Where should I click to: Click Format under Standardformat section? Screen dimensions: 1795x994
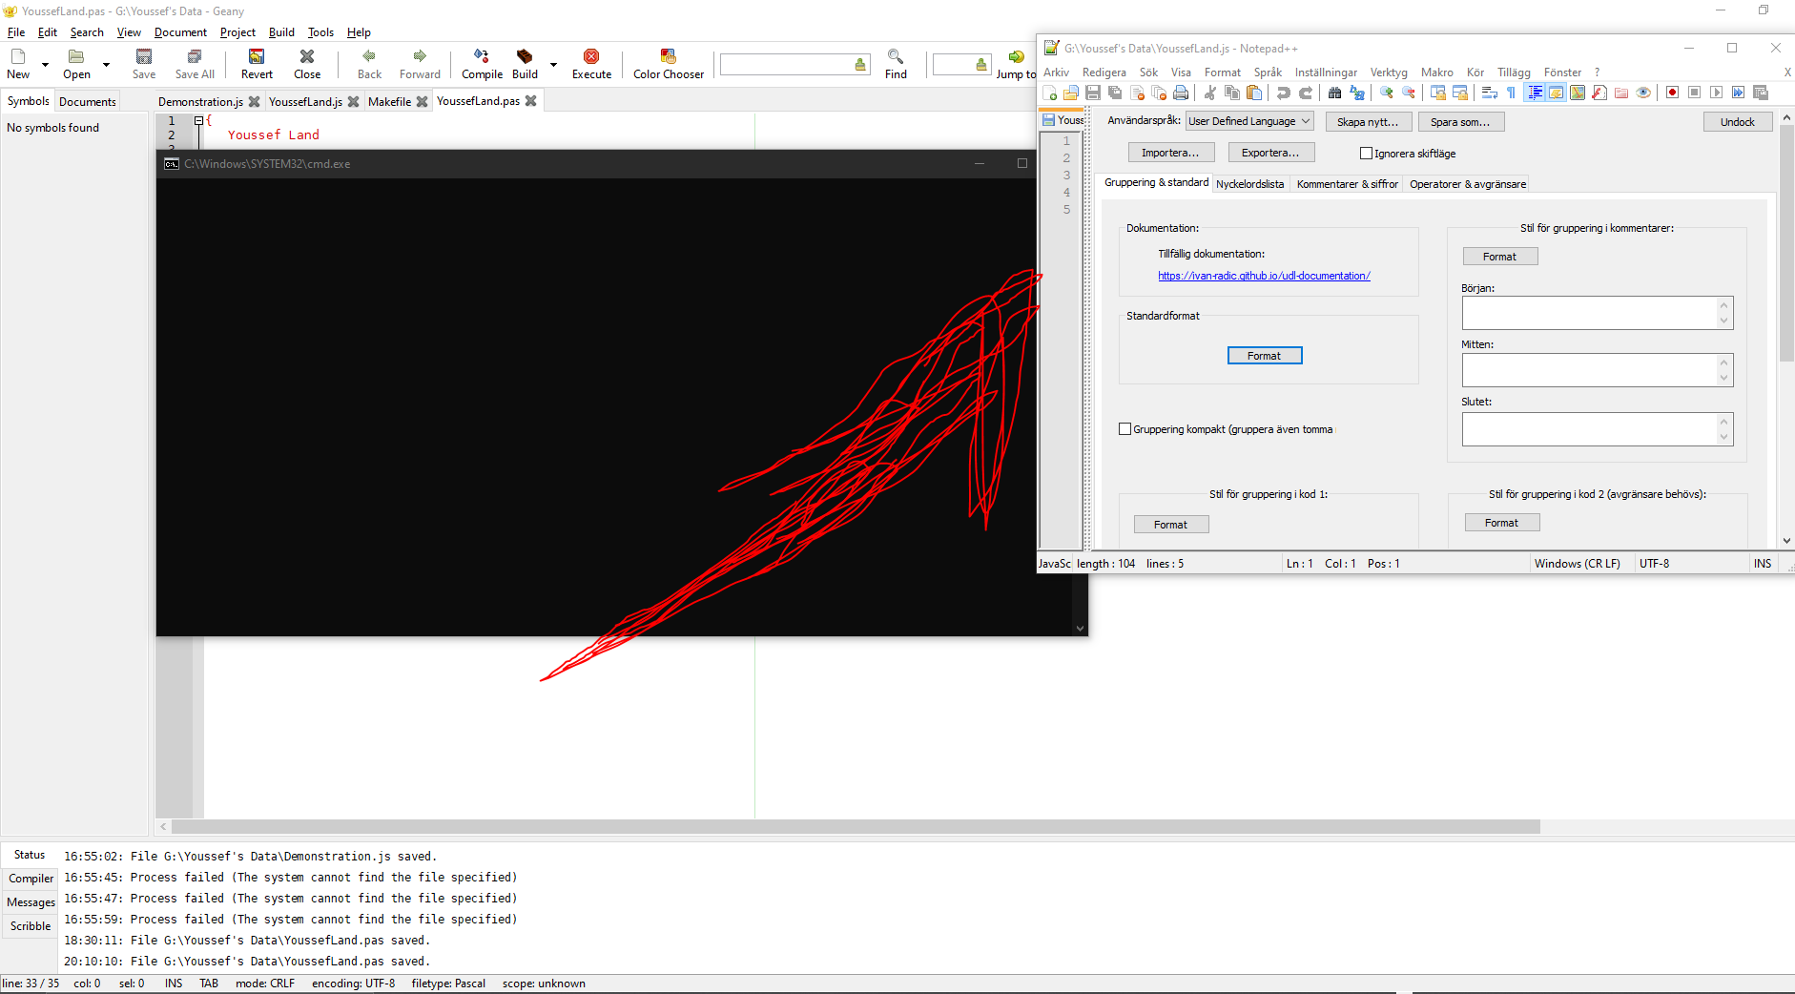pyautogui.click(x=1264, y=355)
